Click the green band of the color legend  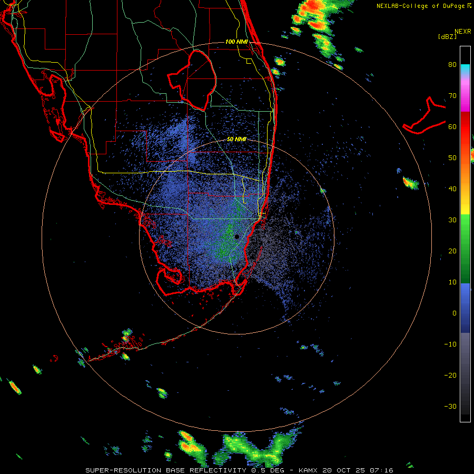465,249
